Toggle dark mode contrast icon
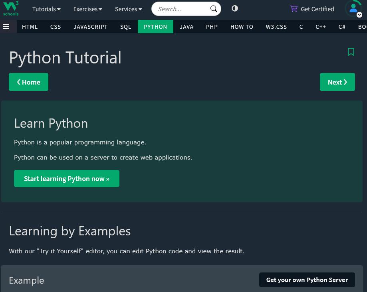This screenshot has height=292, width=367. 234,9
